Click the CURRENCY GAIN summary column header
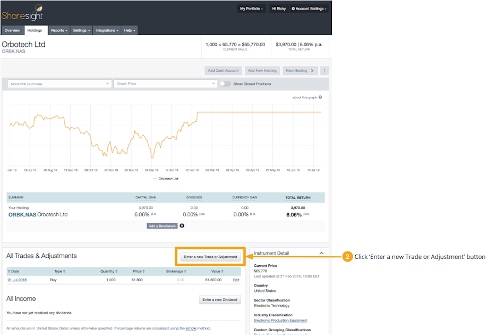 tap(245, 197)
